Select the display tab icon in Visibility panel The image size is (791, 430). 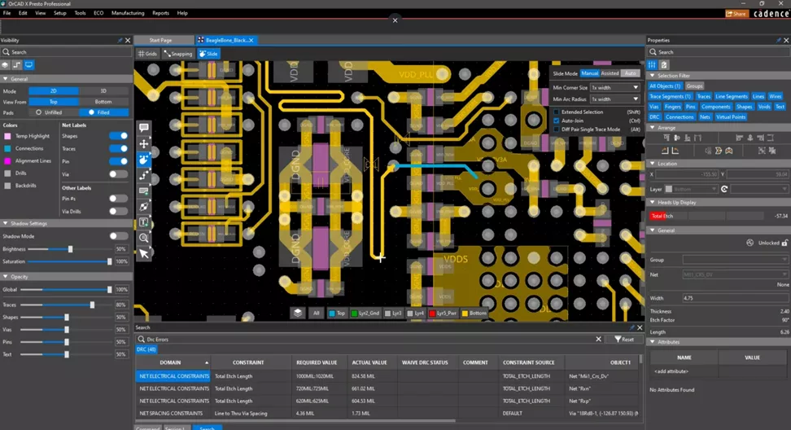click(28, 64)
